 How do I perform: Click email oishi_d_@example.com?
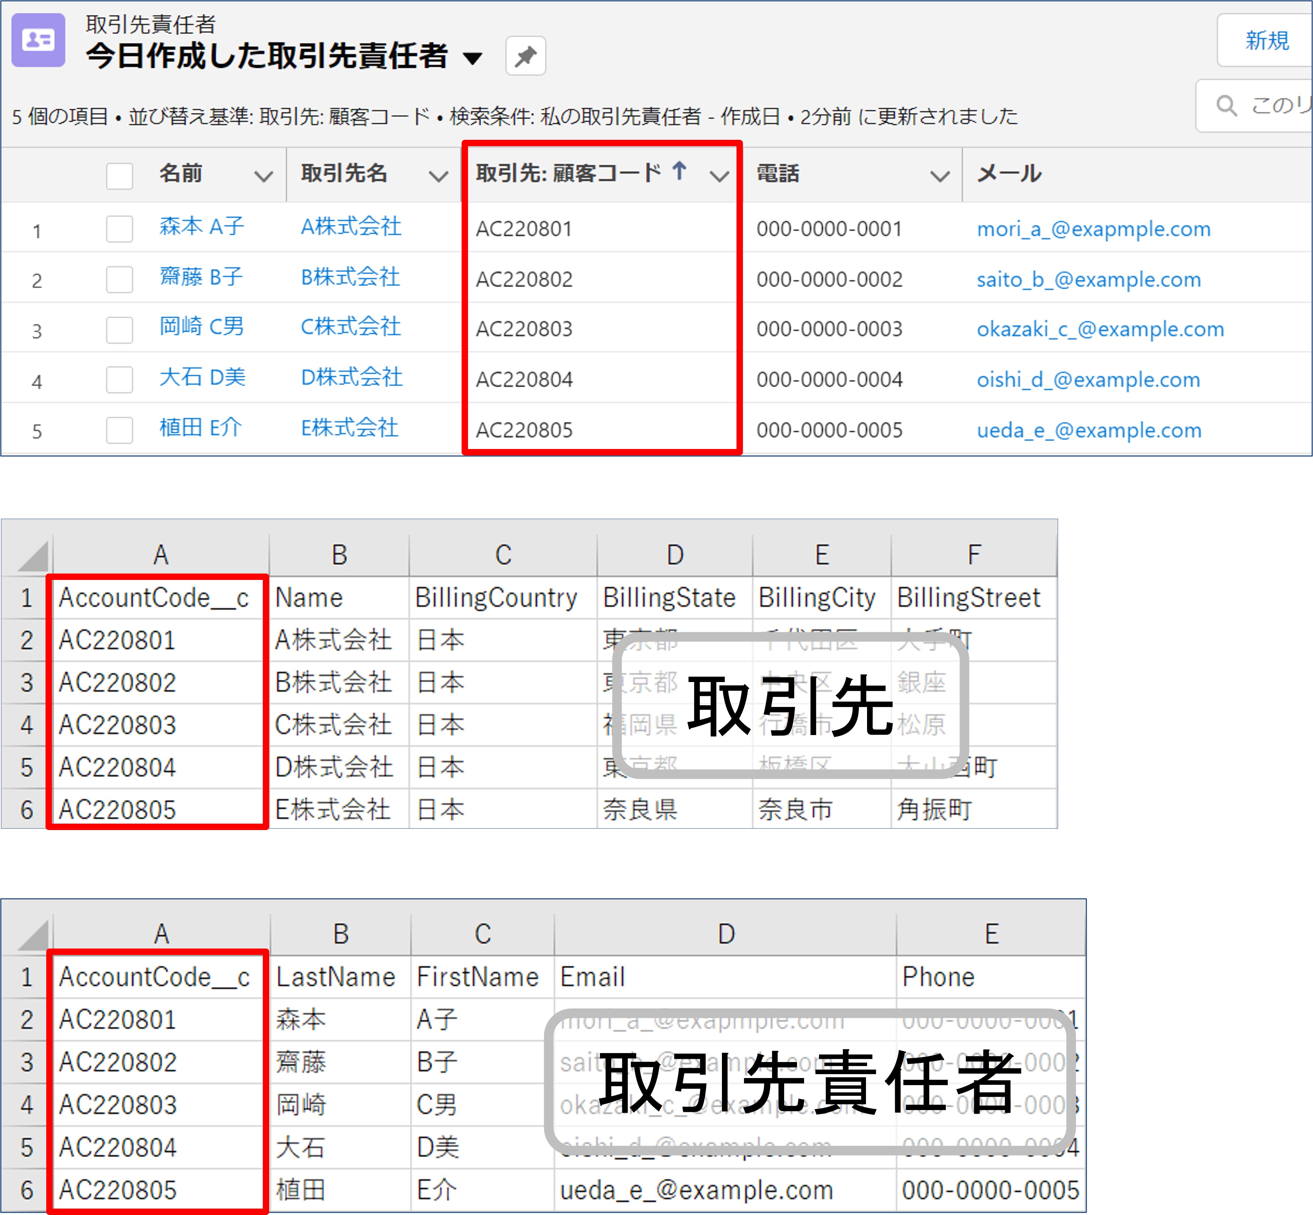click(1088, 379)
